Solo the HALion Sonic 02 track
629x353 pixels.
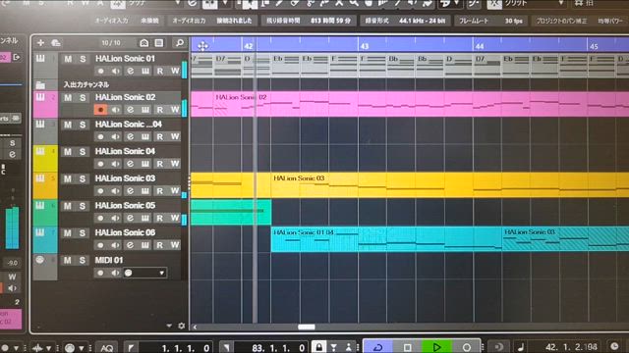coord(83,98)
